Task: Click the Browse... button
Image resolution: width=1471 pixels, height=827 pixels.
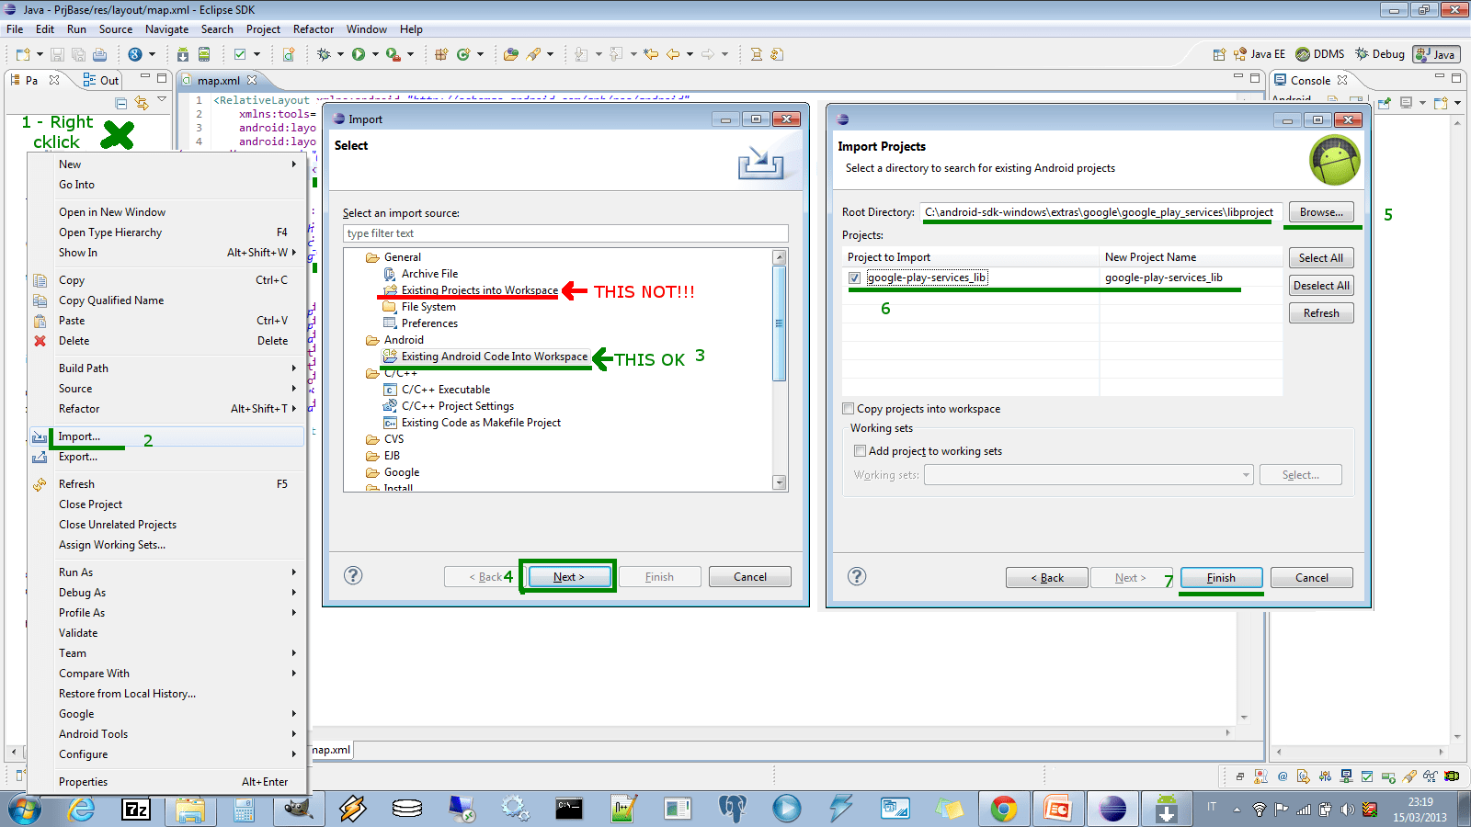Action: (x=1321, y=212)
